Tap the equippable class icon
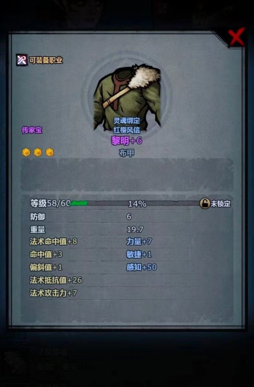Image resolution: width=254 pixels, height=387 pixels. [22, 60]
